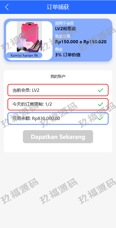116x228 pixels.
Task: Click the 适用于会员 label
Action: 64,23
